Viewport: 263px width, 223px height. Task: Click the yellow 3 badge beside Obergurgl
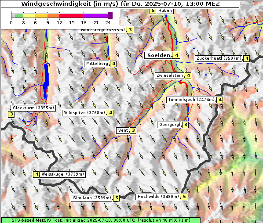[x=185, y=125]
